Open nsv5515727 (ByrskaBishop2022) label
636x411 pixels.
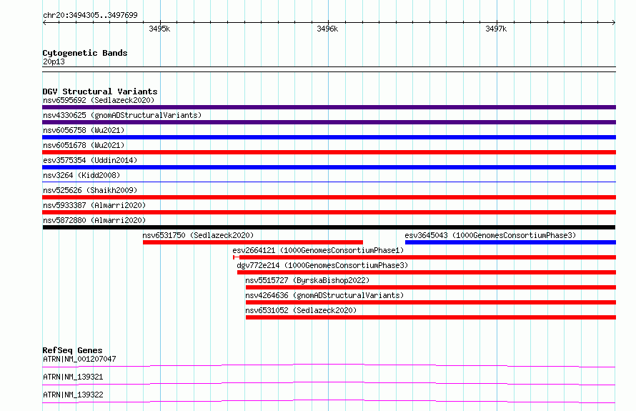click(x=307, y=280)
